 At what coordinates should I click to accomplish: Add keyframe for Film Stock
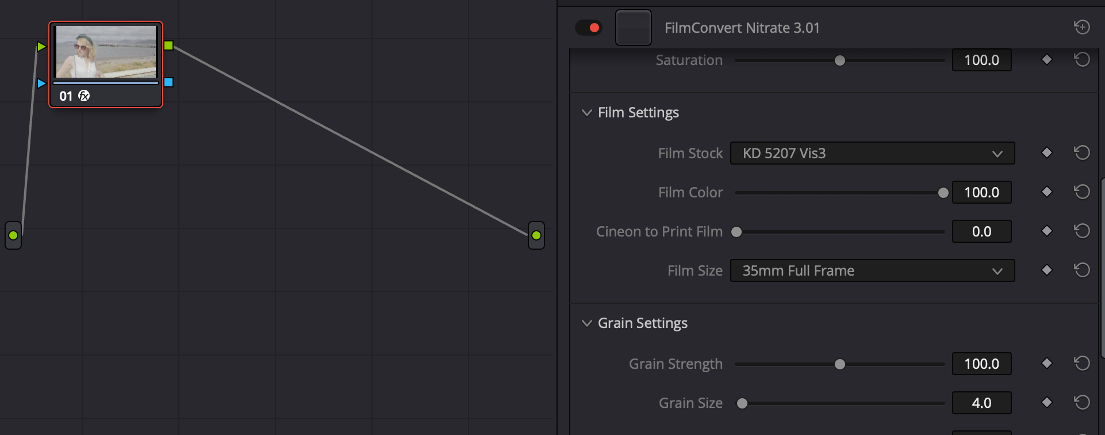coord(1046,152)
